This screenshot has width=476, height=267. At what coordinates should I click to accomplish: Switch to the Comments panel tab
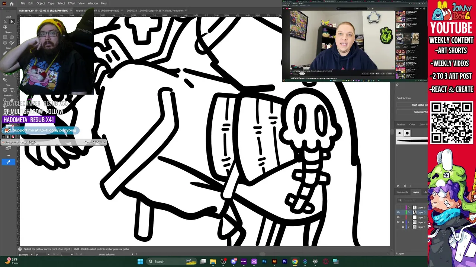[x=402, y=192]
